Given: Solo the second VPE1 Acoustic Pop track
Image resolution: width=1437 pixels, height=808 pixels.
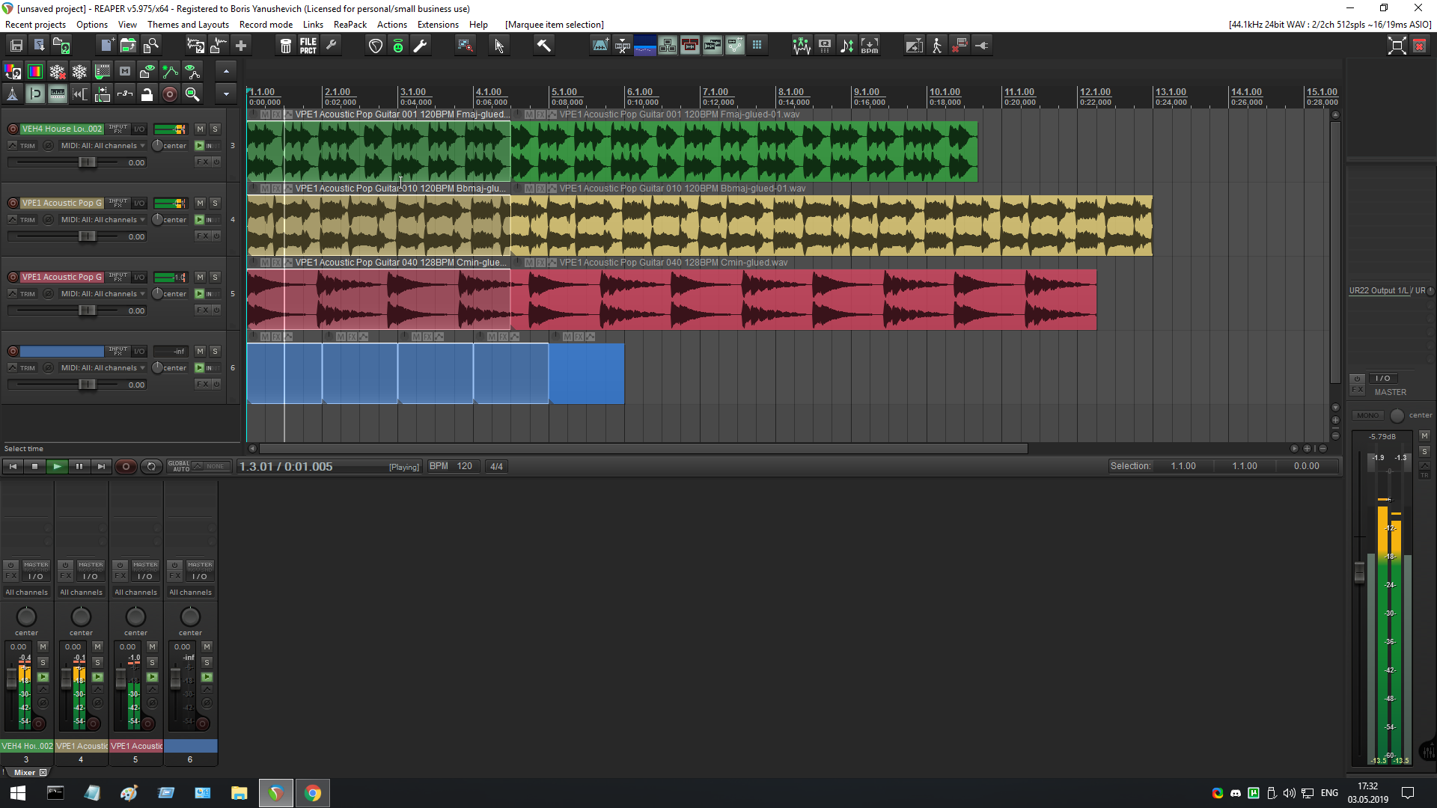Looking at the screenshot, I should pos(215,277).
